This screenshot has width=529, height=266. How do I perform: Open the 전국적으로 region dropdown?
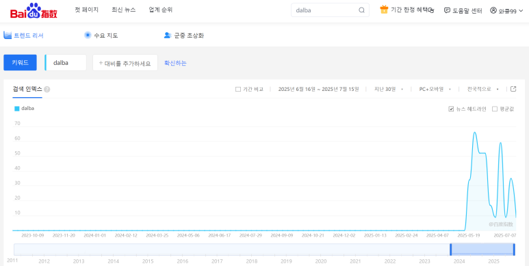482,90
